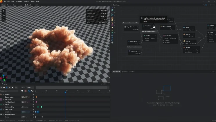Screen dimensions: 216x122
Task: Click the Emitter node icon
Action: (x=145, y=35)
